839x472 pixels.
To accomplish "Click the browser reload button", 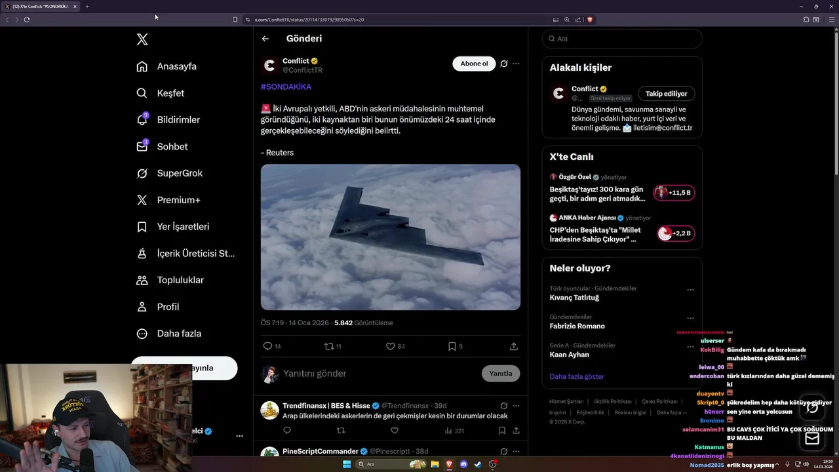I will point(27,20).
